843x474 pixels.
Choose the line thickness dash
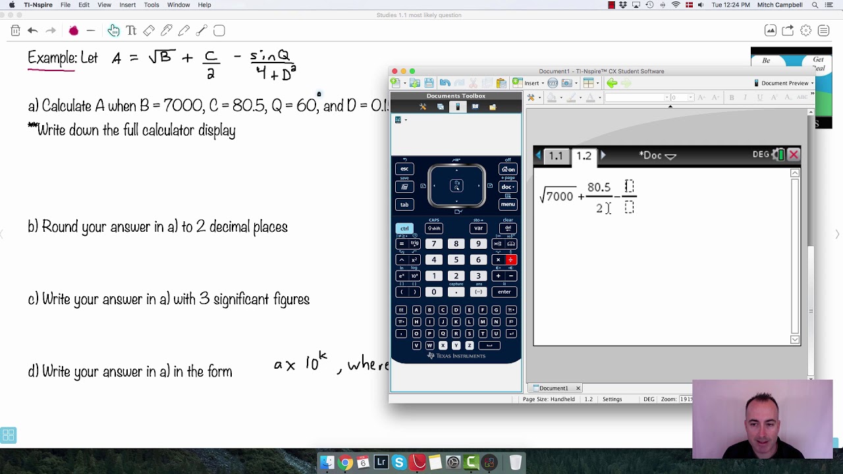click(91, 30)
